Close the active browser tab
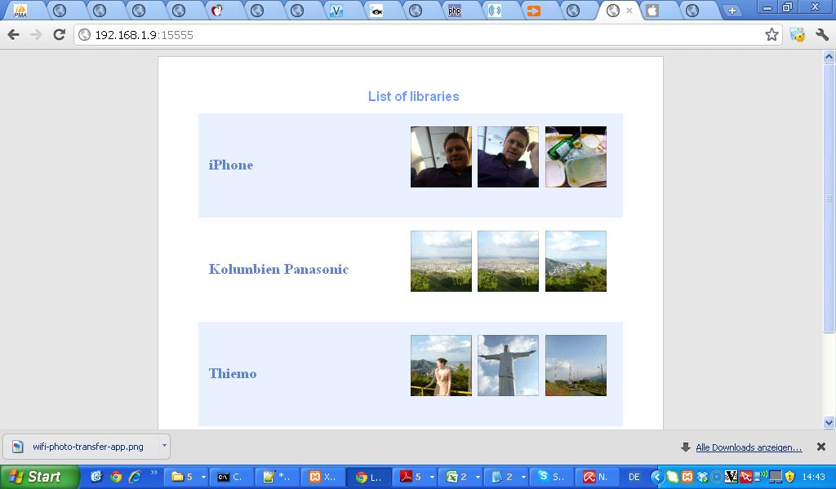The image size is (836, 489). (x=629, y=11)
